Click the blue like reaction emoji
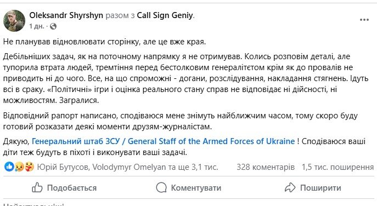Screen dimensions: 377x206 tap(9, 167)
